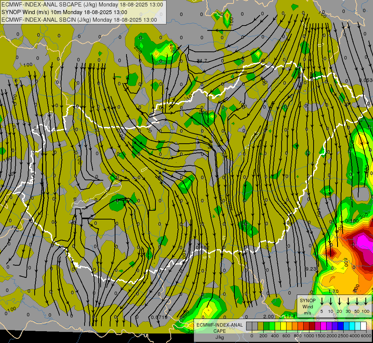Click the map value 0.62

(x=203, y=248)
